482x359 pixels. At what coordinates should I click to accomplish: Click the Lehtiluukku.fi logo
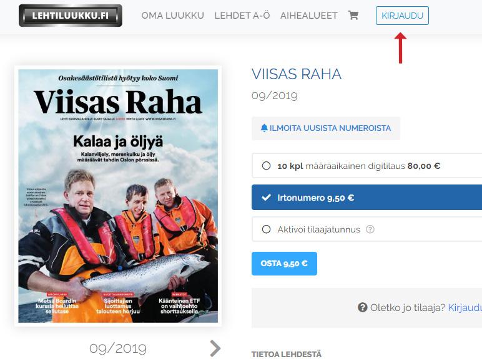pos(71,16)
